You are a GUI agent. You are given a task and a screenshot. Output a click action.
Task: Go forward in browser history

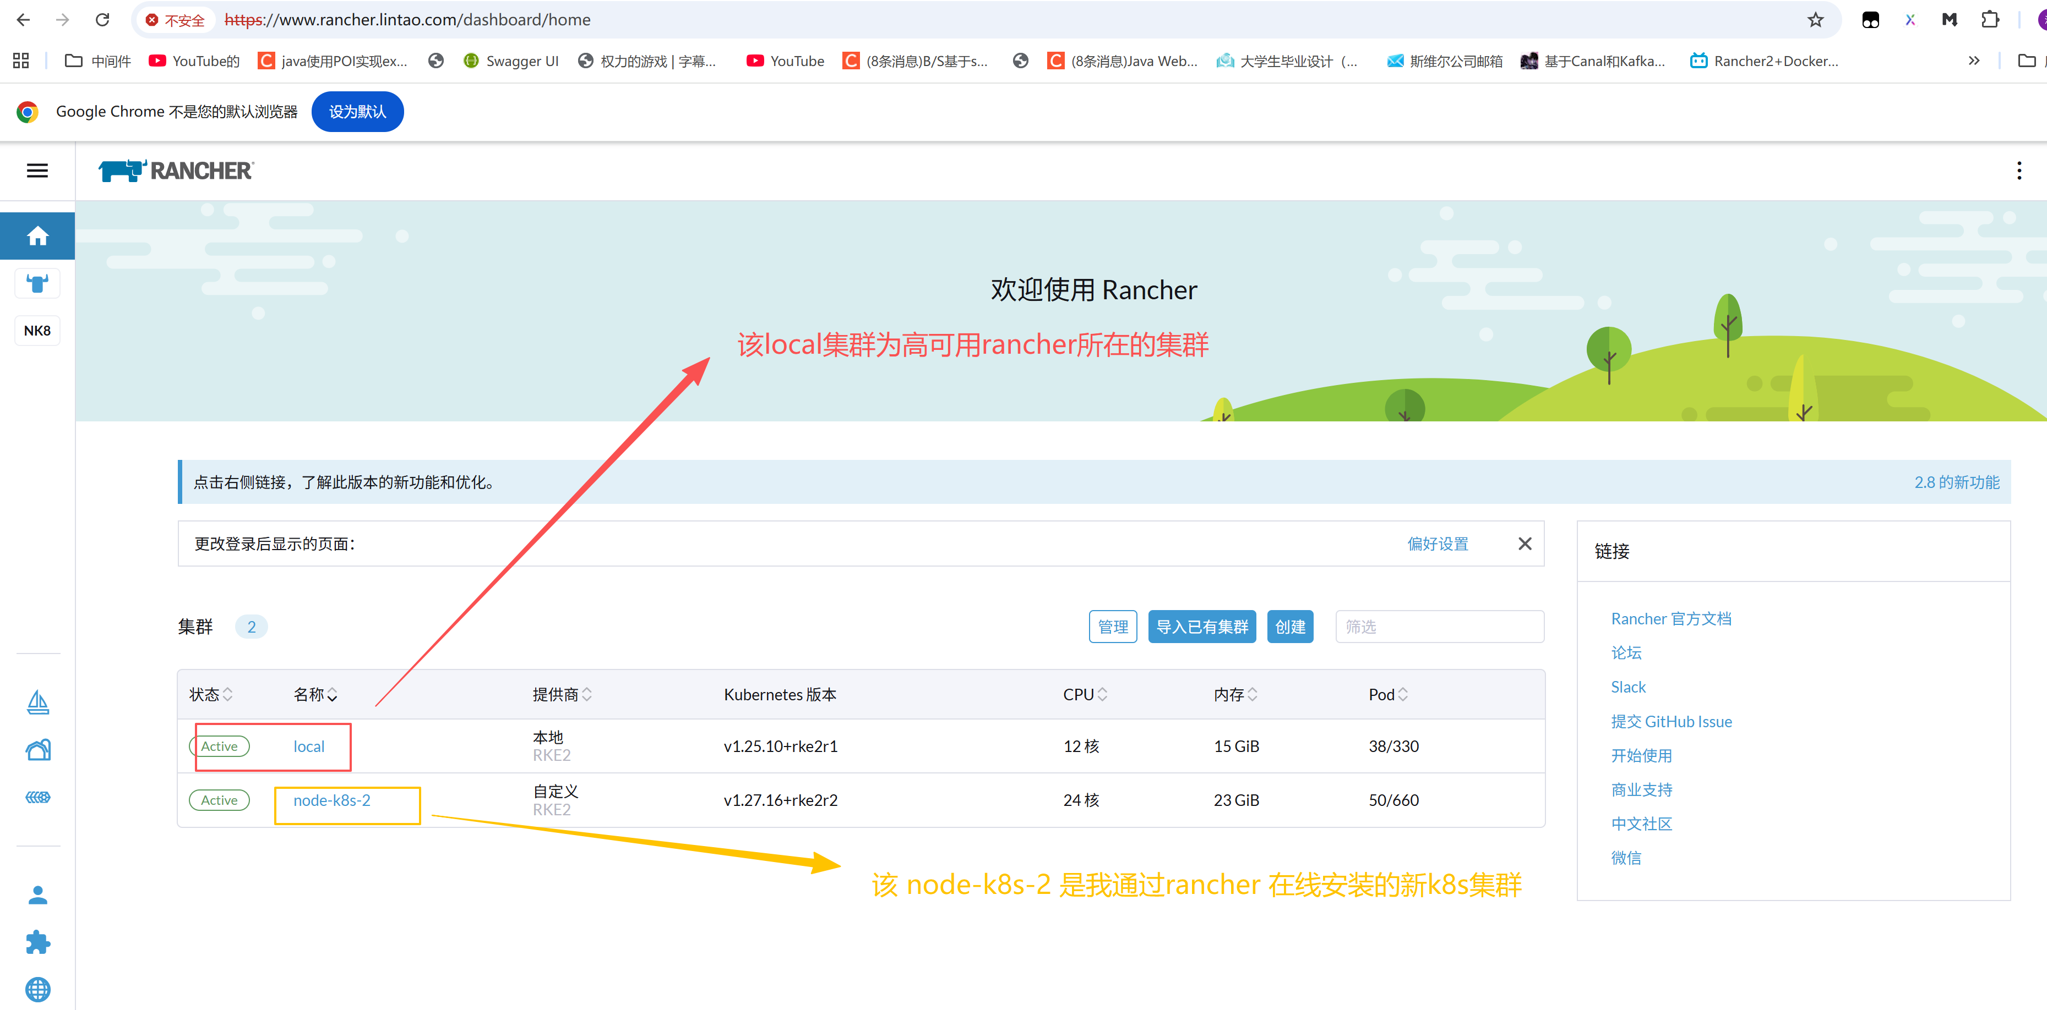pyautogui.click(x=63, y=20)
